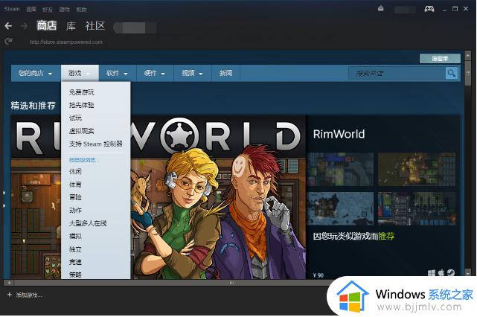Choose the 体育 genre
The image size is (477, 317).
(75, 185)
